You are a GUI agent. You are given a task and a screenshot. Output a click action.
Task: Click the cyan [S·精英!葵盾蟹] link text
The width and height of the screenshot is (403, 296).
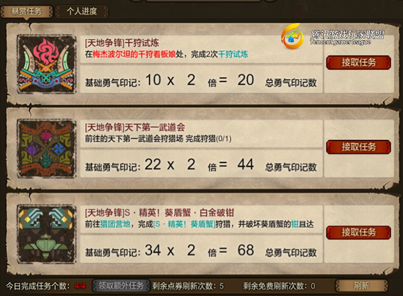pos(184,224)
